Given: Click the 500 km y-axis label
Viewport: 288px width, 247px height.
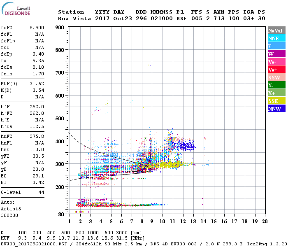Looking at the screenshot, I should [x=60, y=119].
